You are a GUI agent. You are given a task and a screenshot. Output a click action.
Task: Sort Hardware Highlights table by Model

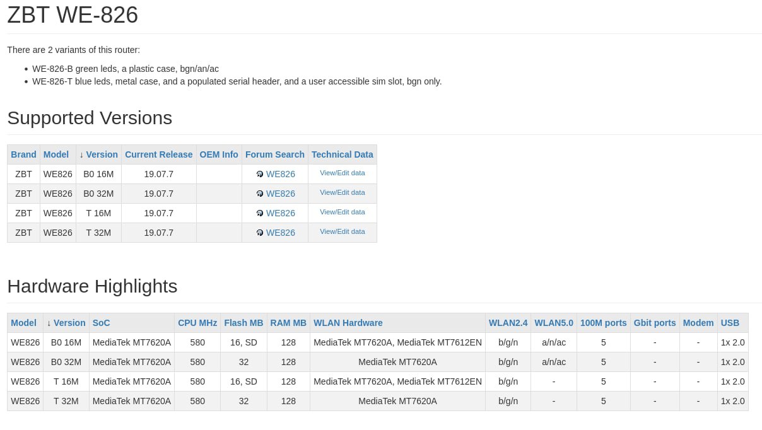[x=23, y=323]
